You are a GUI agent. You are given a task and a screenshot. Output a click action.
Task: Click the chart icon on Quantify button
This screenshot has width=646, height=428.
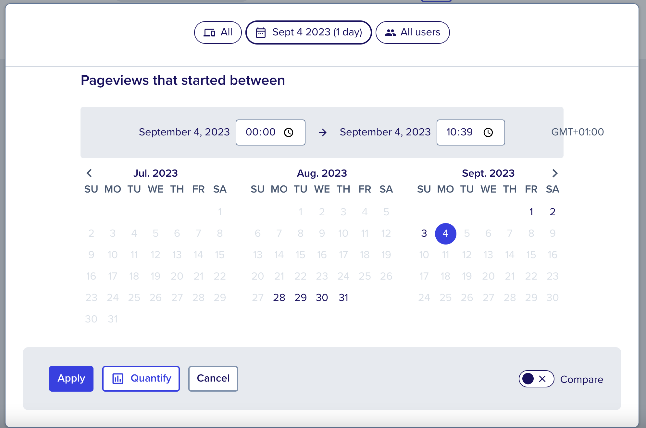pyautogui.click(x=118, y=379)
